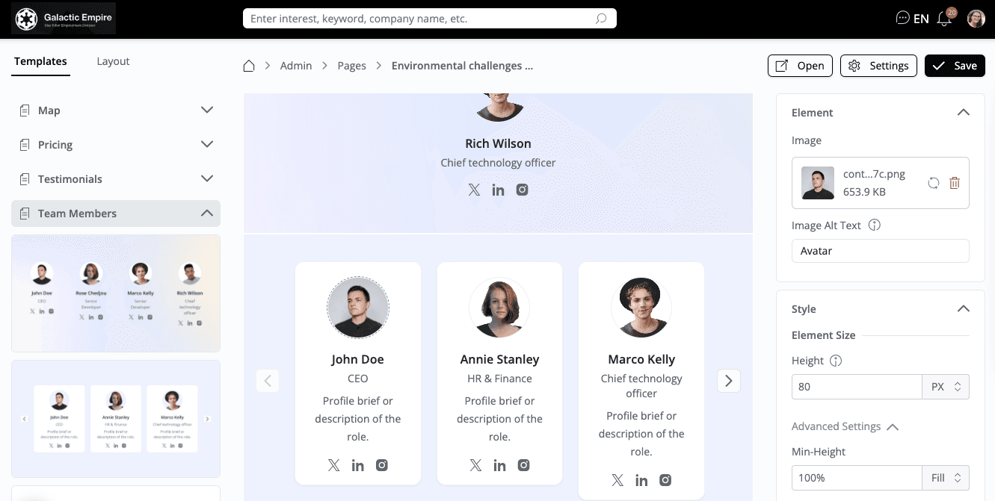Switch to the Layout tab
The width and height of the screenshot is (995, 501).
pyautogui.click(x=113, y=61)
